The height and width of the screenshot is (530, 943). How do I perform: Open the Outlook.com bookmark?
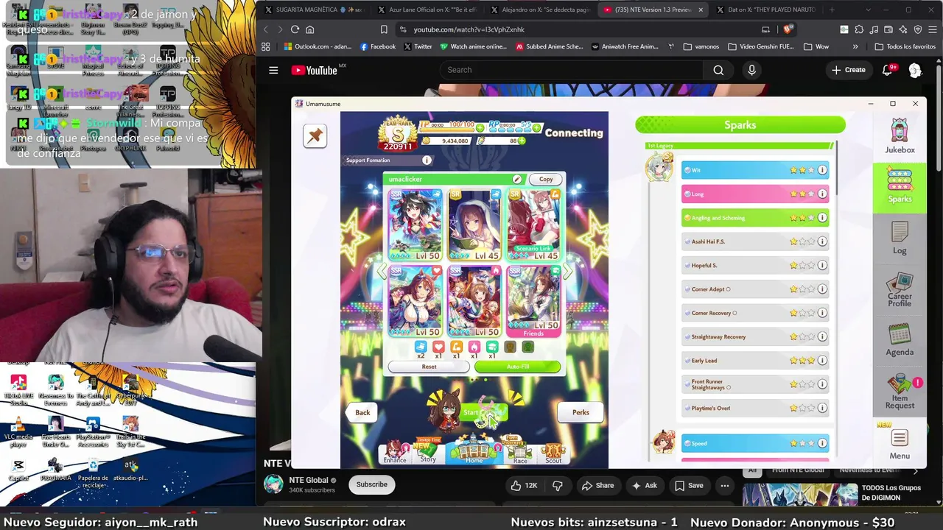coord(317,46)
